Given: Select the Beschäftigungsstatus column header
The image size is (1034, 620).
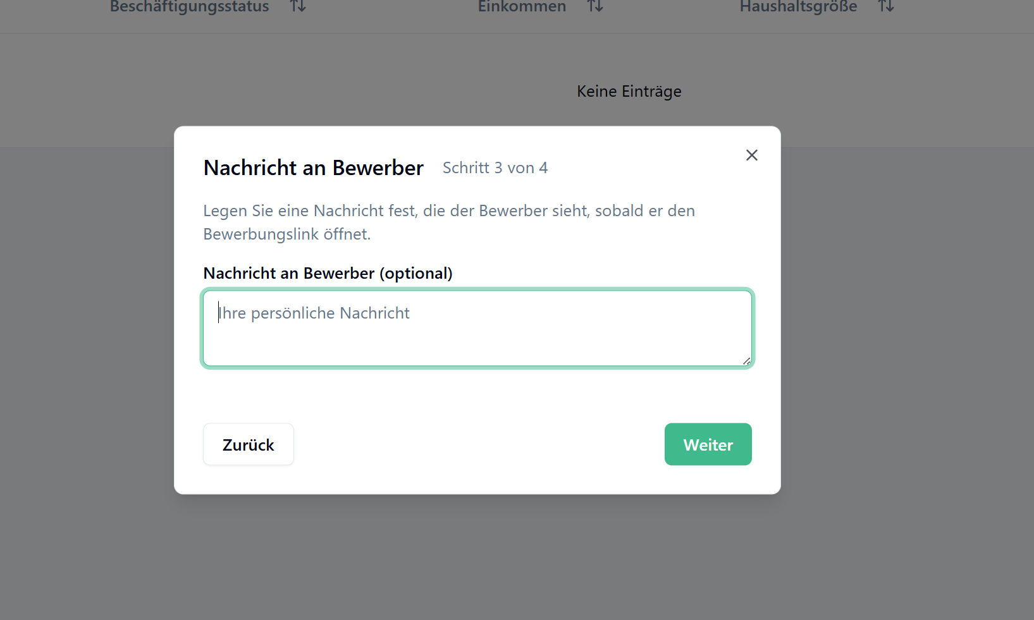Looking at the screenshot, I should (189, 7).
